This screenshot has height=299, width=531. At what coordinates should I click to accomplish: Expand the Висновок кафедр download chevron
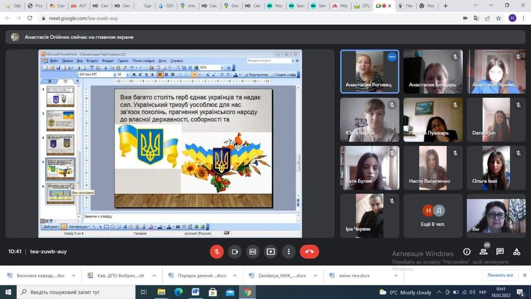[74, 275]
